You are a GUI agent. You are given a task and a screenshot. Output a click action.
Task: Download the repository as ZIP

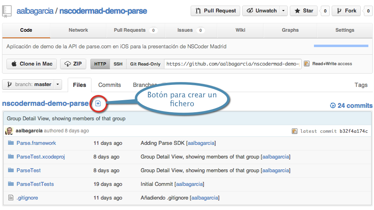73,64
